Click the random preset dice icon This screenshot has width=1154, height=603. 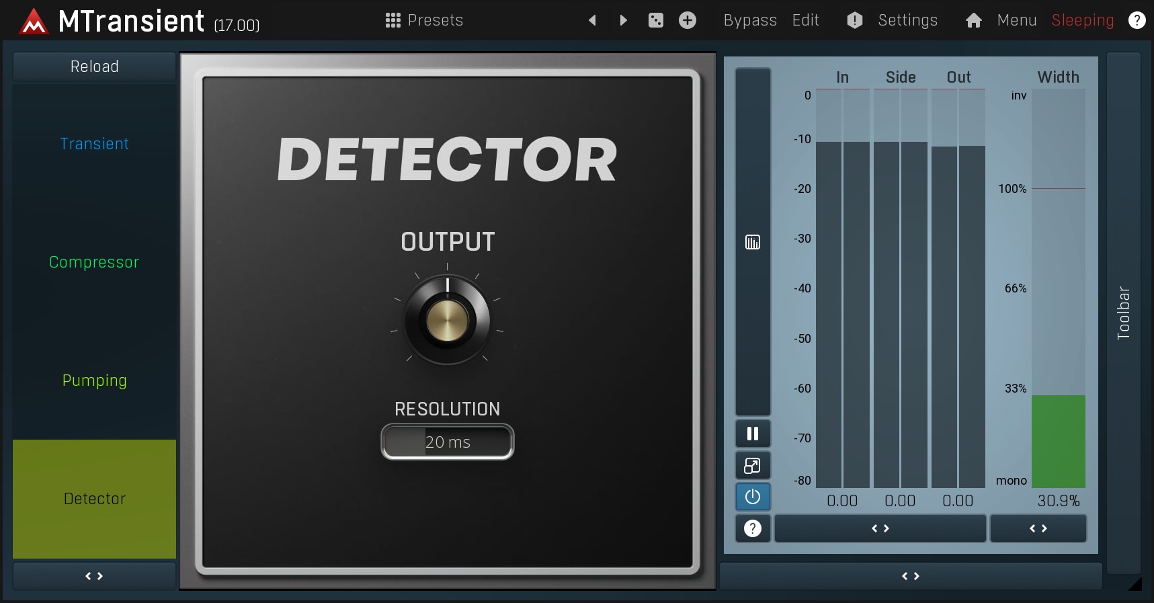[x=655, y=20]
